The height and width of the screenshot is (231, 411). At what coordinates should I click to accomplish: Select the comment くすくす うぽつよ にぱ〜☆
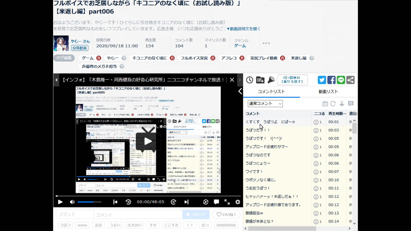pos(270,122)
